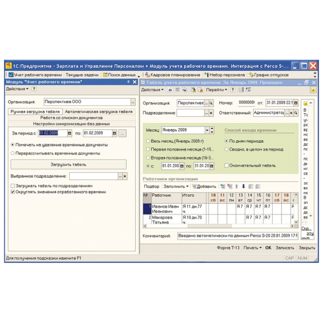Click the help icon next to Перейти
This screenshot has height=323, width=323.
233,90
